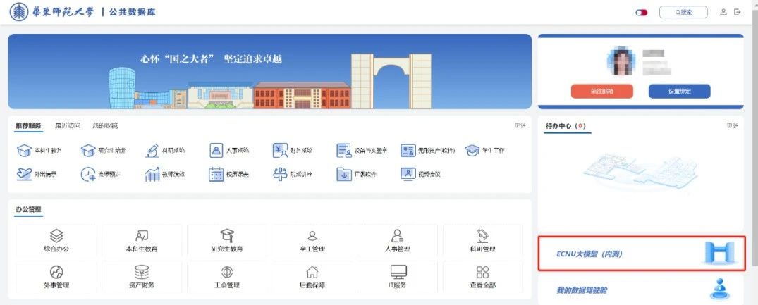Expand 更多 in 待办中心 panel

[x=732, y=125]
